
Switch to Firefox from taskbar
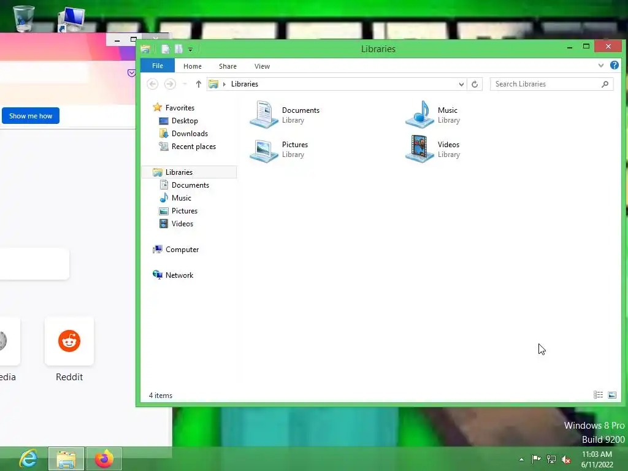tap(104, 459)
